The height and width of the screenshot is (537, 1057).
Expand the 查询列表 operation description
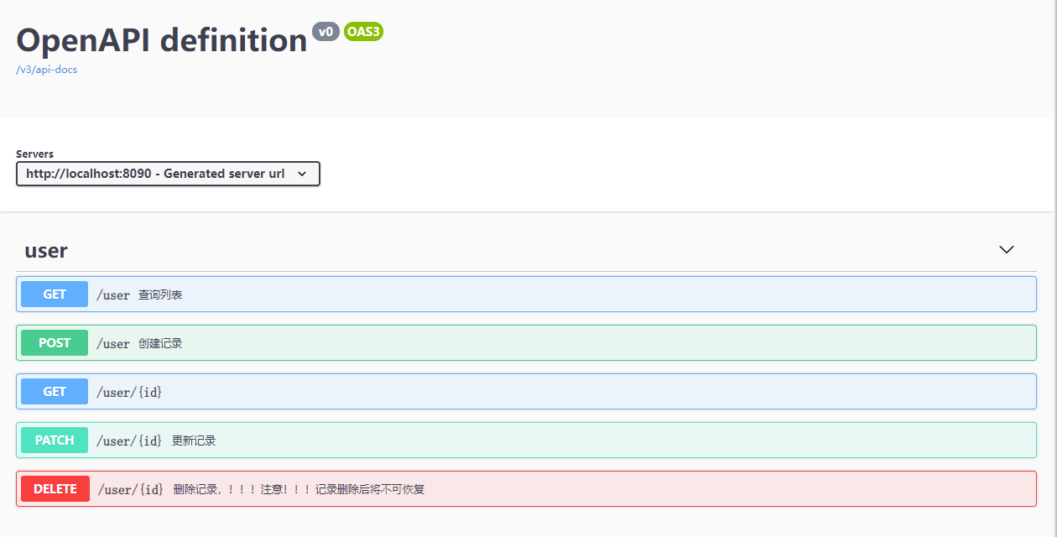click(160, 295)
